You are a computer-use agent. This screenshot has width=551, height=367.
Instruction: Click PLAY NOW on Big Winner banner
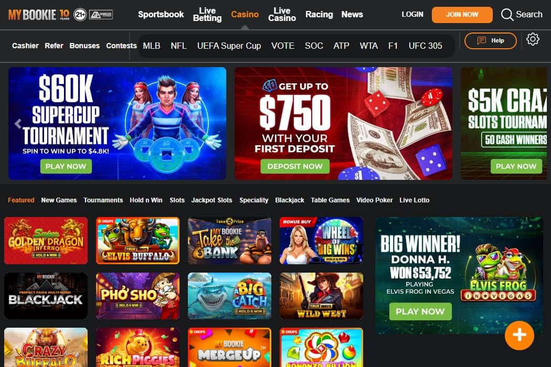[x=420, y=311]
